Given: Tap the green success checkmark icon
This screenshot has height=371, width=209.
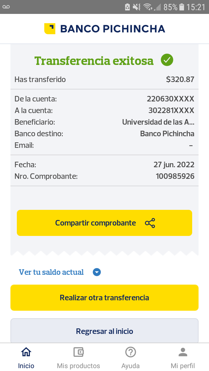Looking at the screenshot, I should (167, 60).
